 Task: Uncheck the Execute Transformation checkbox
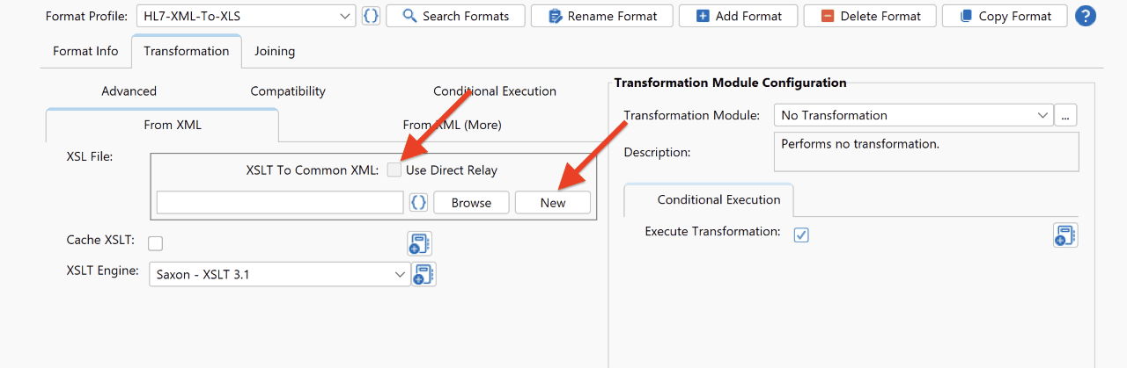pyautogui.click(x=801, y=235)
